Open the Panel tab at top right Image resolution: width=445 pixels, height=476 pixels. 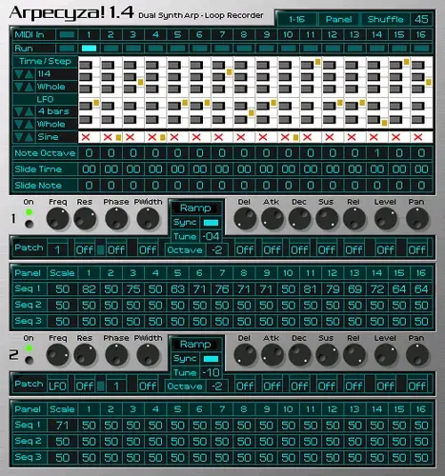tap(338, 19)
